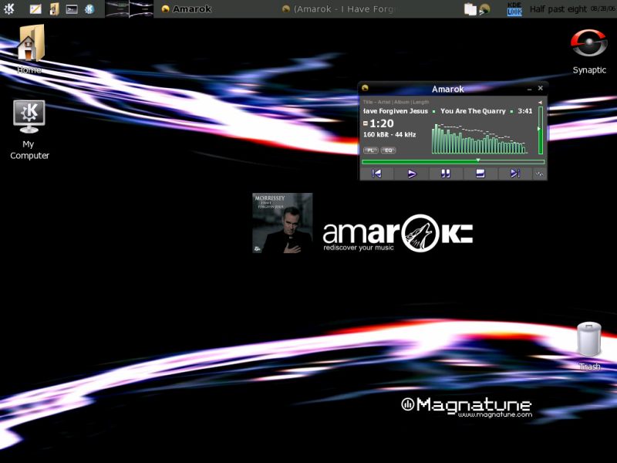Toggle the EQ equalizer button
The image size is (617, 463).
tap(388, 150)
